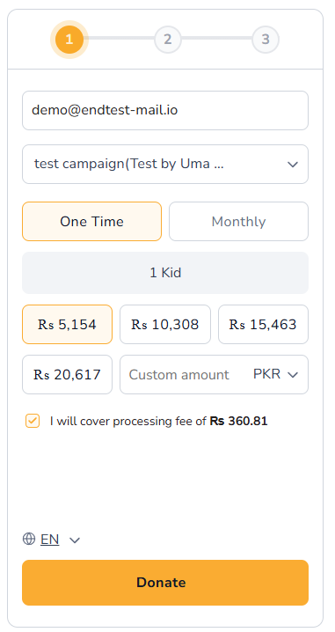
Task: Click the email field demo@endtest-mail.io
Action: [165, 110]
